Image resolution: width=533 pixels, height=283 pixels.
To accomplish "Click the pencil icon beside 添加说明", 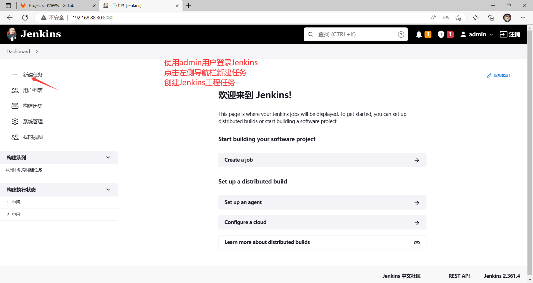I will (489, 76).
